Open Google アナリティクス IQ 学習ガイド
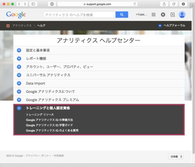The width and height of the screenshot is (195, 167). [x=49, y=125]
